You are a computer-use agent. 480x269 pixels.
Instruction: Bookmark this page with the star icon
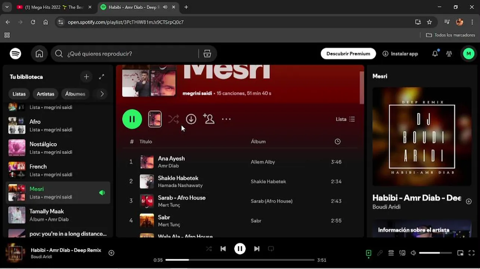430,22
